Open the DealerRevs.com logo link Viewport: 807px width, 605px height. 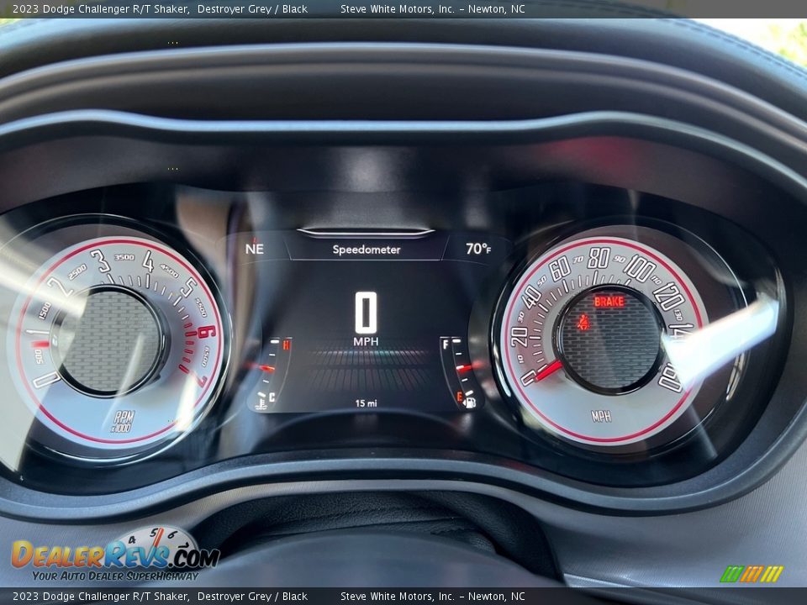115,555
